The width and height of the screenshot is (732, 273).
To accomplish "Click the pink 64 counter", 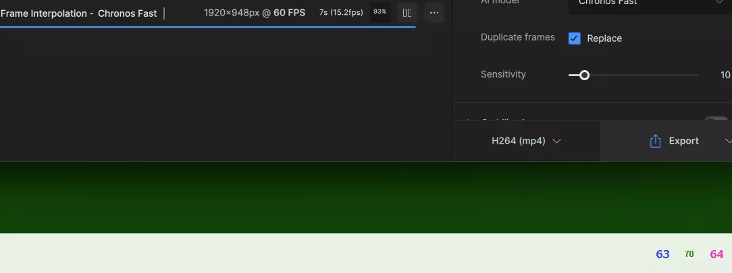I will click(x=716, y=254).
